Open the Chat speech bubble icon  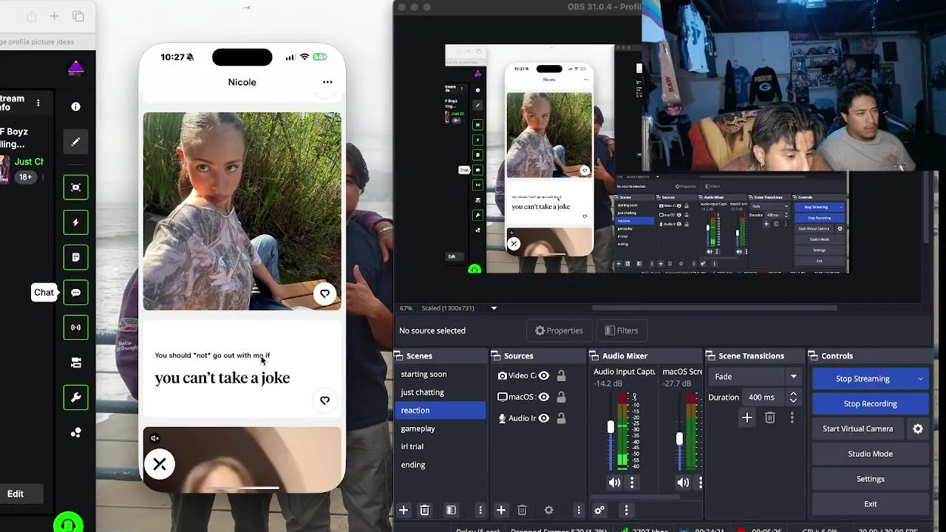[x=75, y=293]
